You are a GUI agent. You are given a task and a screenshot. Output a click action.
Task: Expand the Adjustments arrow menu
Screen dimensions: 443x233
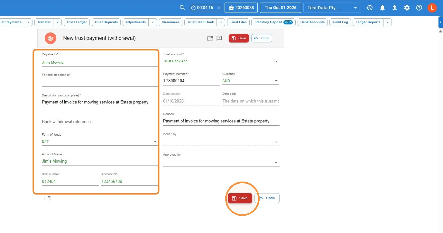[153, 22]
